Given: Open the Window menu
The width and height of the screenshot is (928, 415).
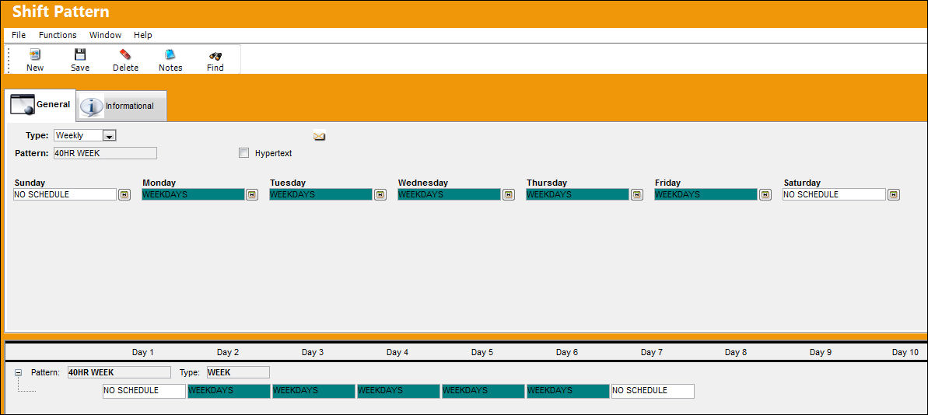Looking at the screenshot, I should tap(105, 35).
